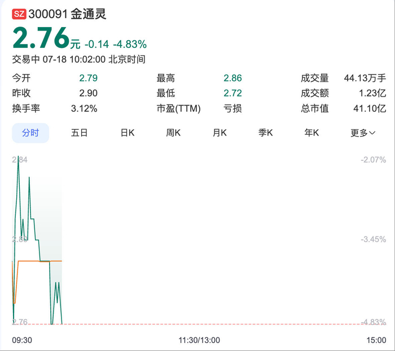
Task: Click the chart time label 15:00
Action: pos(376,340)
